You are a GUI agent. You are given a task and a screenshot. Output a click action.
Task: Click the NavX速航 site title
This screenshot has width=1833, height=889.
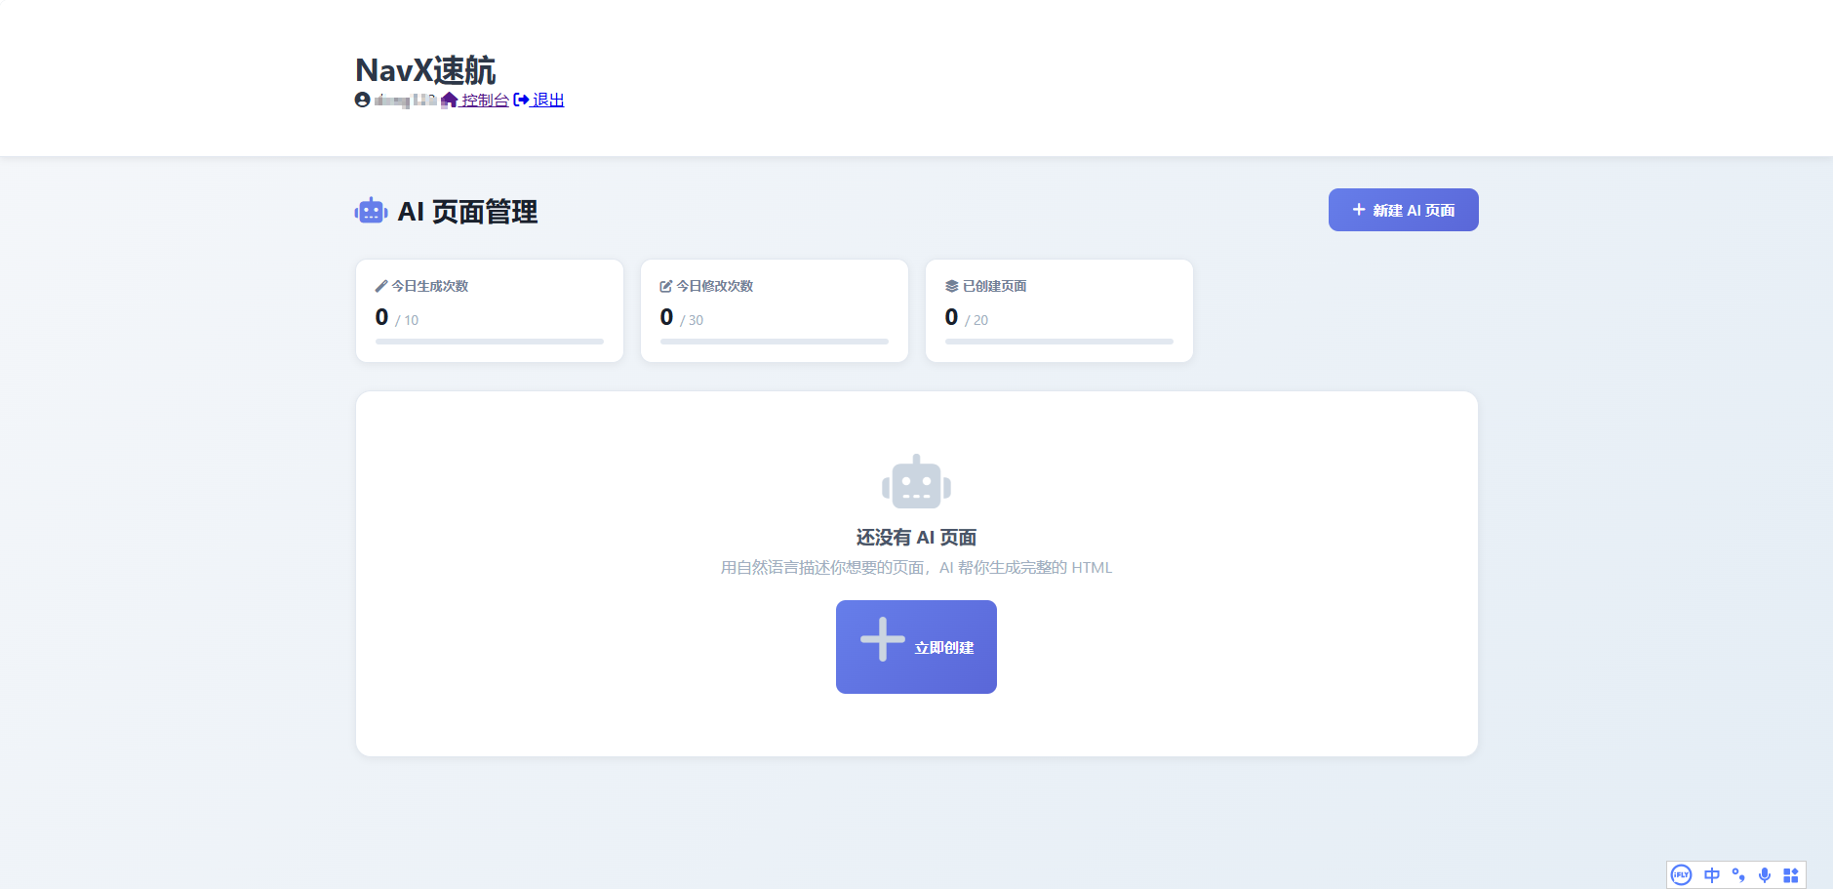(425, 70)
